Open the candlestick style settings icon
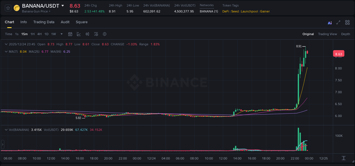The height and width of the screenshot is (166, 355). pyautogui.click(x=87, y=34)
